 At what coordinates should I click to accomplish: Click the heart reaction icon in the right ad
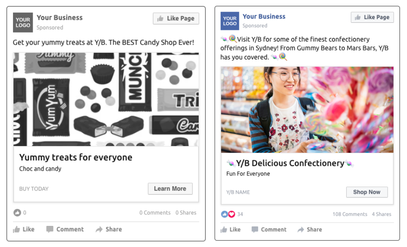[x=231, y=214]
